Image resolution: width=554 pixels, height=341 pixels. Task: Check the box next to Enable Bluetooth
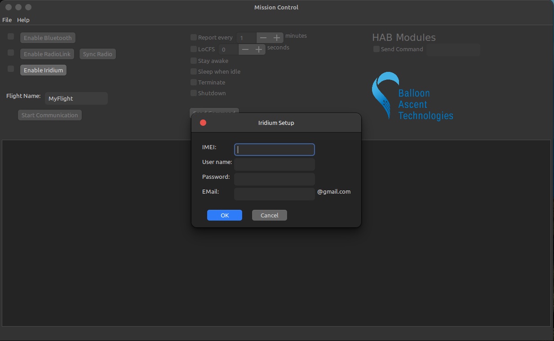coord(10,36)
